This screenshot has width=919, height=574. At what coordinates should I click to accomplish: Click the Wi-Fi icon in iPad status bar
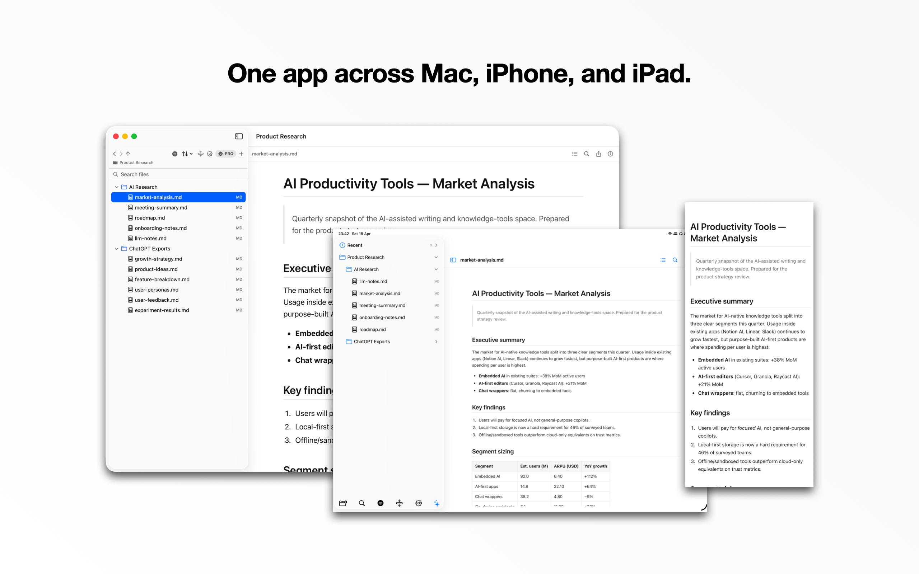coord(670,234)
